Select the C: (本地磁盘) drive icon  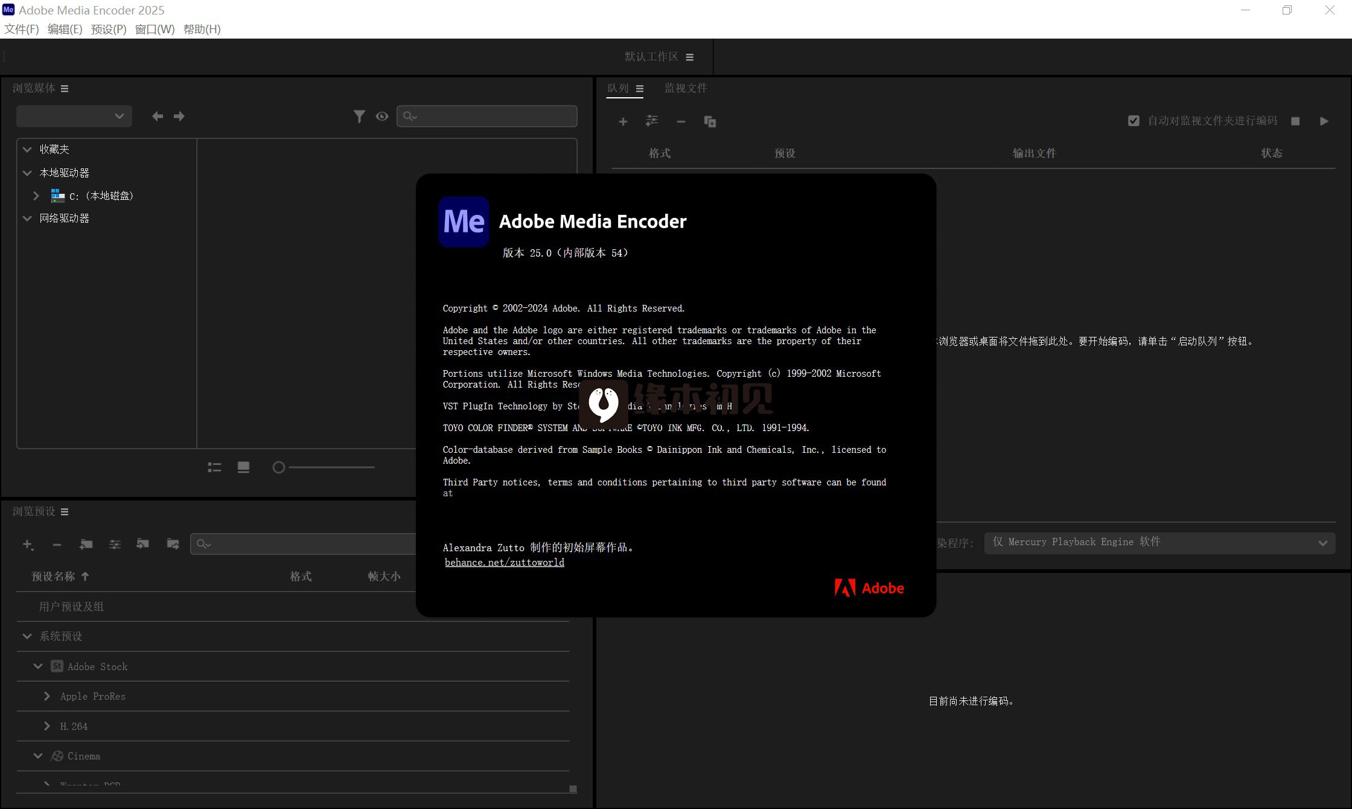[x=58, y=196]
